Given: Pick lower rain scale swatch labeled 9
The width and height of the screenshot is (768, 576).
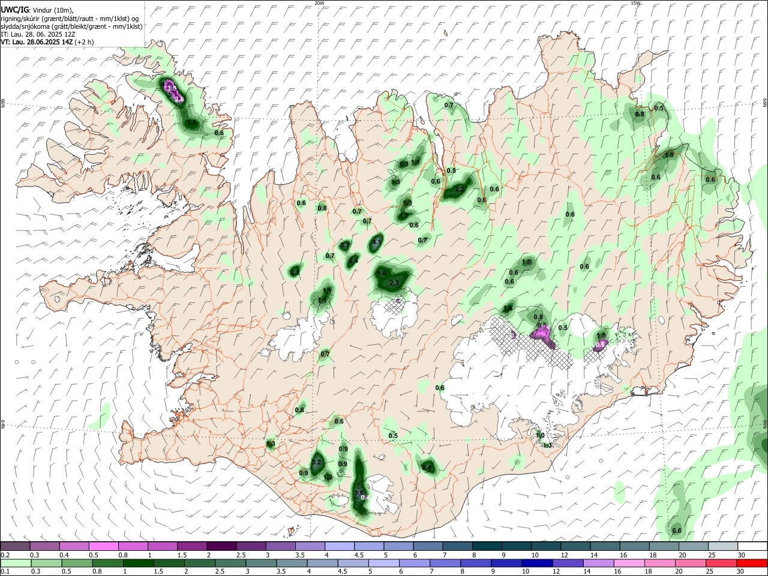Looking at the screenshot, I should tap(506, 563).
